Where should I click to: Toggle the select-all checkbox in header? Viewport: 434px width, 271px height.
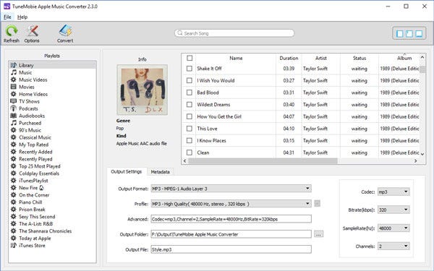click(190, 58)
